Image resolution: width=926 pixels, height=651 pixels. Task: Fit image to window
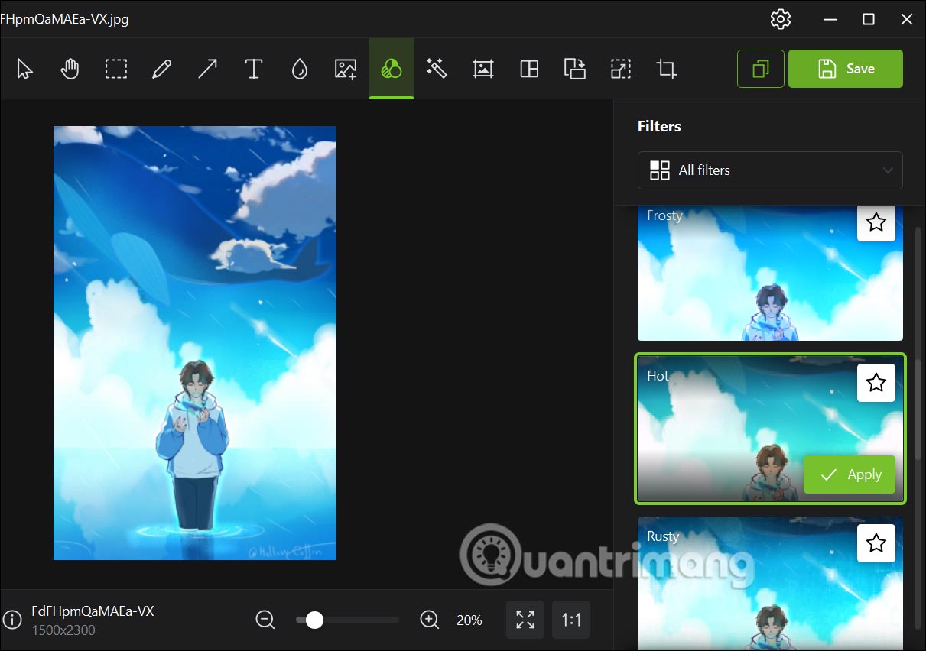coord(525,620)
